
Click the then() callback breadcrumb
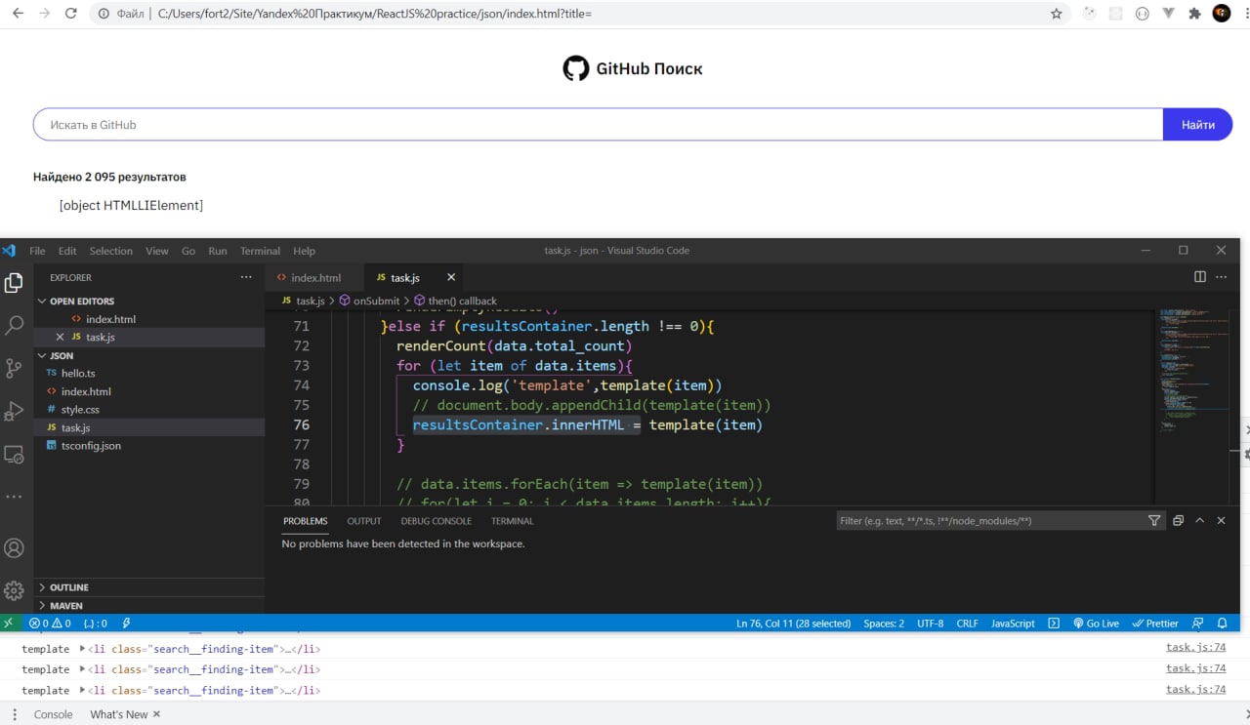click(456, 301)
